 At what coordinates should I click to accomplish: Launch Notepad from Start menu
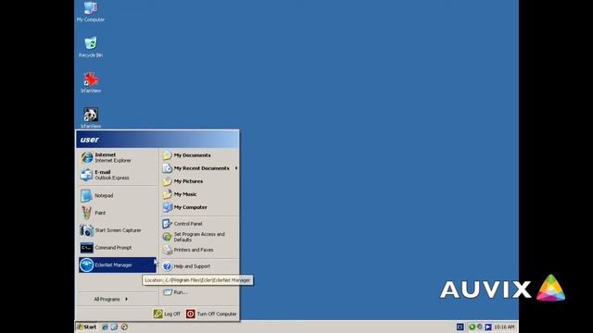tap(118, 195)
